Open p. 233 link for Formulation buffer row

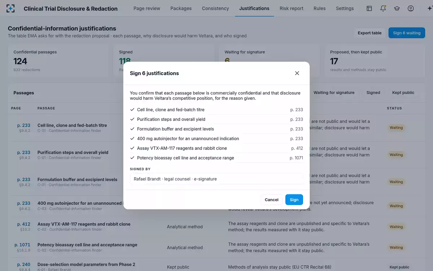point(23,180)
